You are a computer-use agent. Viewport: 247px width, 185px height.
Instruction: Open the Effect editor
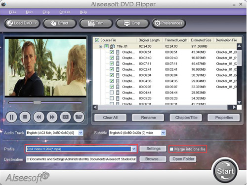tap(59, 23)
